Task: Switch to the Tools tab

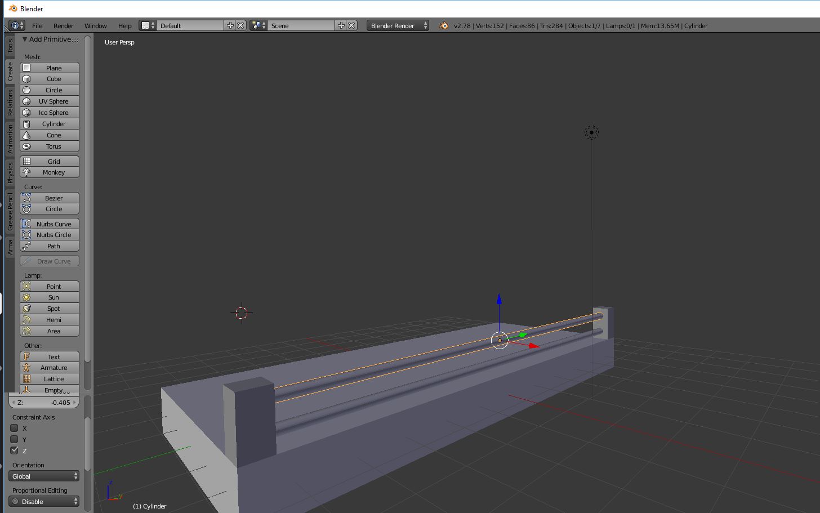Action: 10,46
